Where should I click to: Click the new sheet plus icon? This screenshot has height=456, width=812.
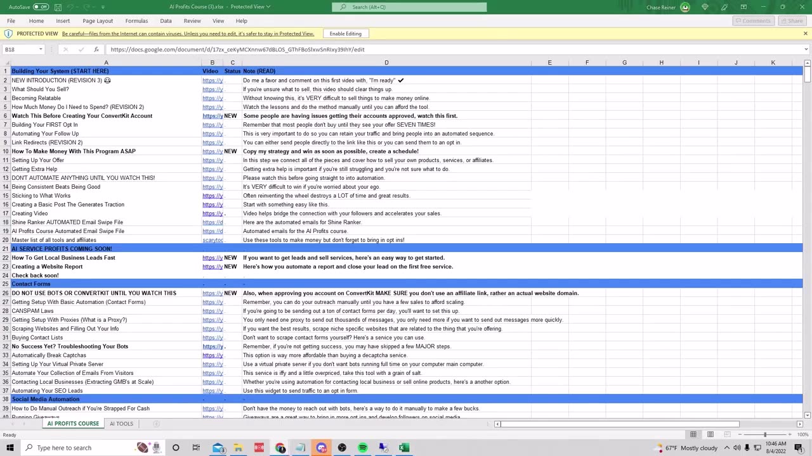[156, 424]
